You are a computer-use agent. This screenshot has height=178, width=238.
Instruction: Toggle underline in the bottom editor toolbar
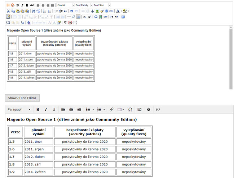pyautogui.click(x=54, y=109)
